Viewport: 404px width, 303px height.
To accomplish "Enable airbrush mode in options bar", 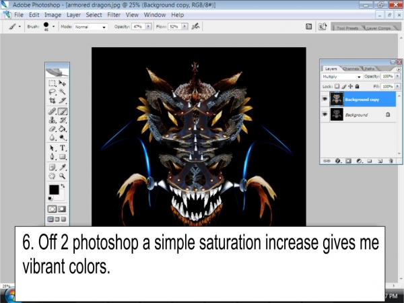I will 195,26.
